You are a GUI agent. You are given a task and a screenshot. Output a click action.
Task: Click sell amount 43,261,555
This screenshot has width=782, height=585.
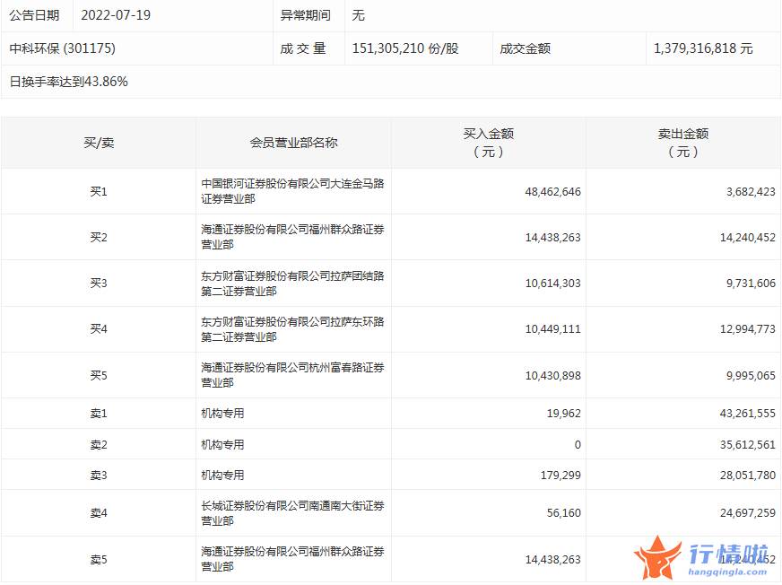click(748, 414)
